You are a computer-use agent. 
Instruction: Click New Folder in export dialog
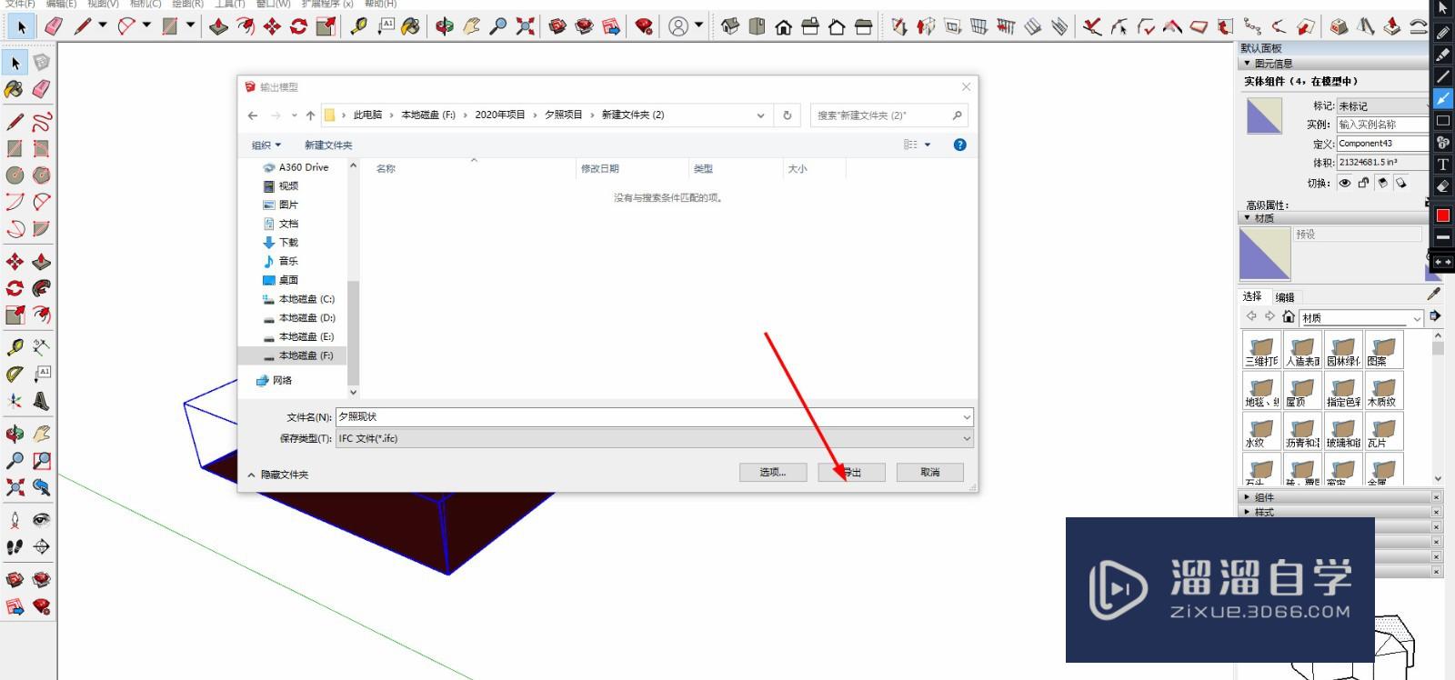point(328,145)
